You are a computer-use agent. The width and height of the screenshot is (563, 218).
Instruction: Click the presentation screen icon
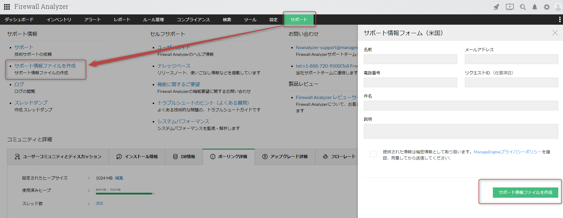point(510,7)
